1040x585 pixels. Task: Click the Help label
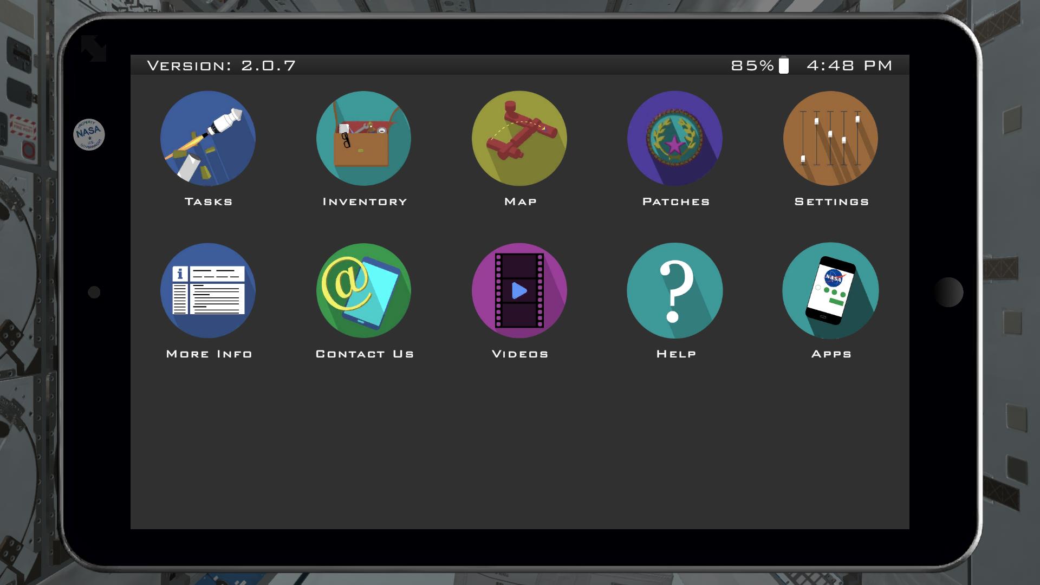[676, 354]
